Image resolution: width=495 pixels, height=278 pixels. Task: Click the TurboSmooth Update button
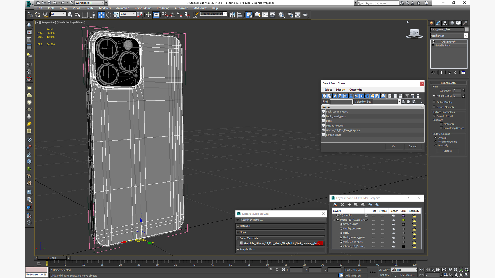click(448, 151)
